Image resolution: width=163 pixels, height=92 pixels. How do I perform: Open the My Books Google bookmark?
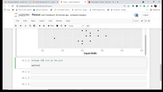pos(119,10)
